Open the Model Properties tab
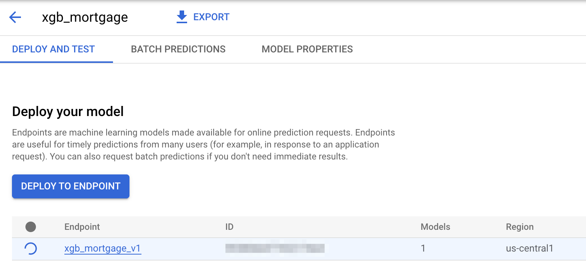The height and width of the screenshot is (271, 586). click(x=307, y=49)
